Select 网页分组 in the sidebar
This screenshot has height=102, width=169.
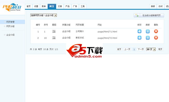point(10,26)
